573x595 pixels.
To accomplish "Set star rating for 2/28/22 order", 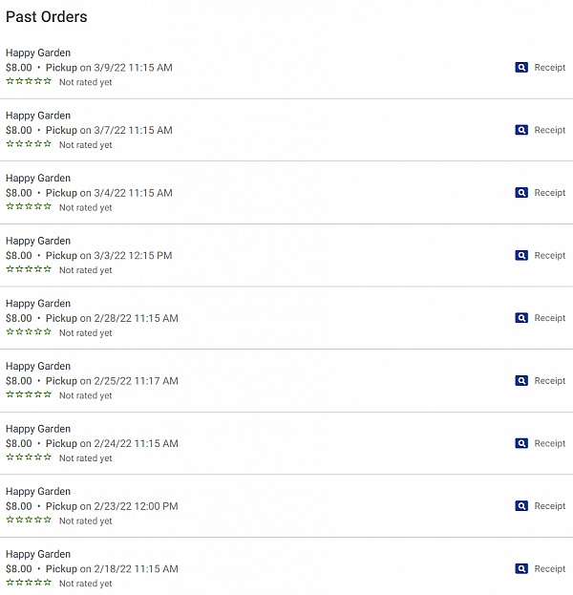I will click(x=29, y=332).
